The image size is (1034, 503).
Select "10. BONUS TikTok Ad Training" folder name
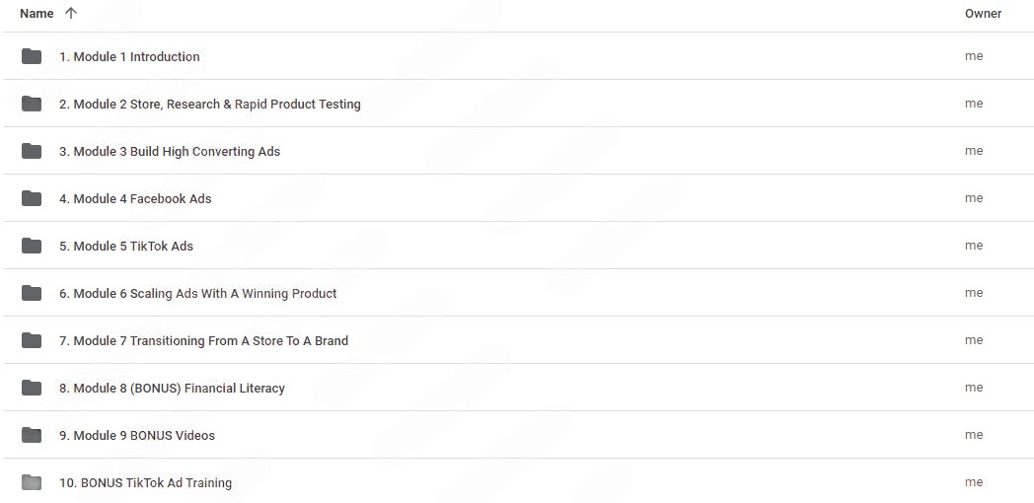(x=145, y=483)
